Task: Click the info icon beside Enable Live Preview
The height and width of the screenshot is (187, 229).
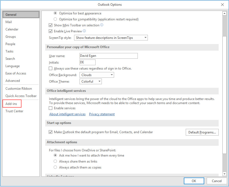Action: tap(84, 31)
